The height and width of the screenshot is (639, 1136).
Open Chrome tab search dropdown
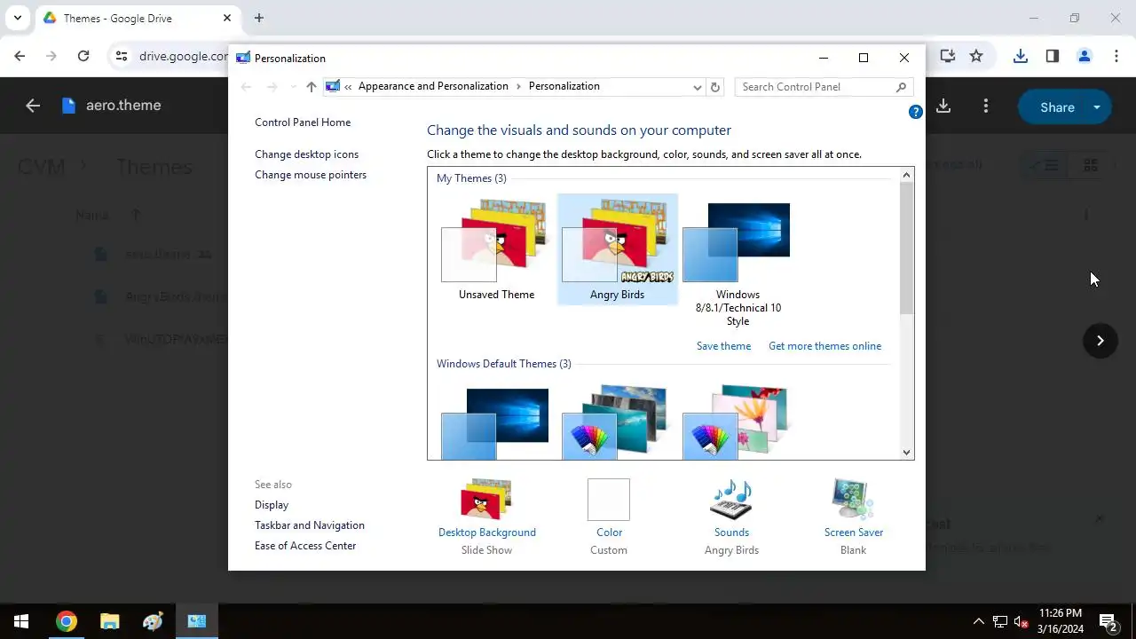click(17, 18)
